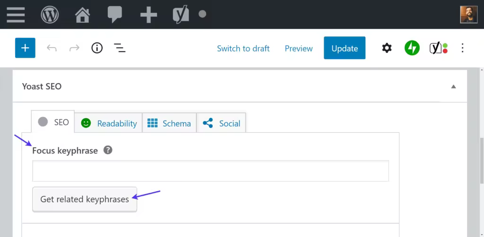Click Get related keyphrases button
The width and height of the screenshot is (484, 237).
tap(85, 199)
